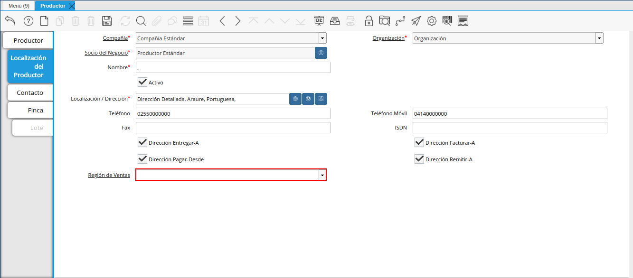Select the Productor window tab at top
The width and height of the screenshot is (633, 278).
tap(53, 6)
